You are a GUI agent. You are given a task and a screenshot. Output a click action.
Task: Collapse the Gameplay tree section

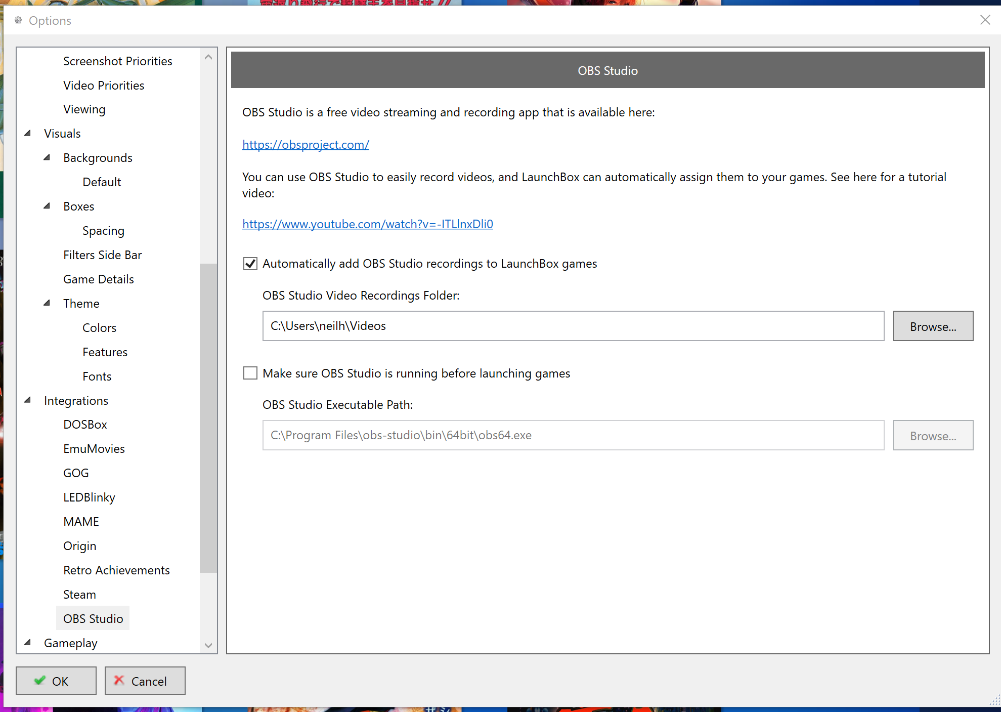pos(28,642)
